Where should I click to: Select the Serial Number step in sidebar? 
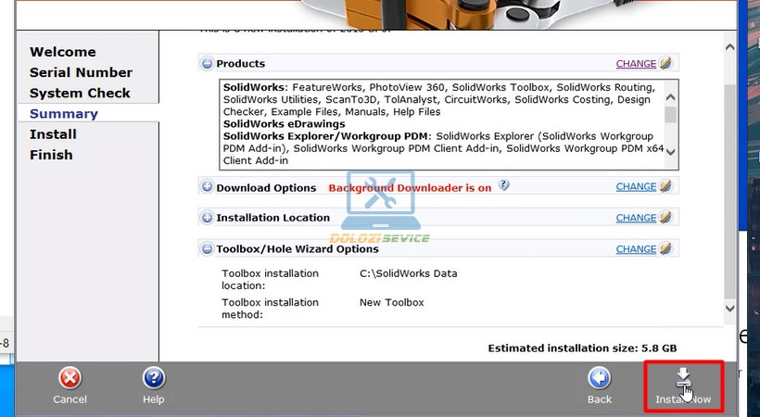pyautogui.click(x=81, y=72)
